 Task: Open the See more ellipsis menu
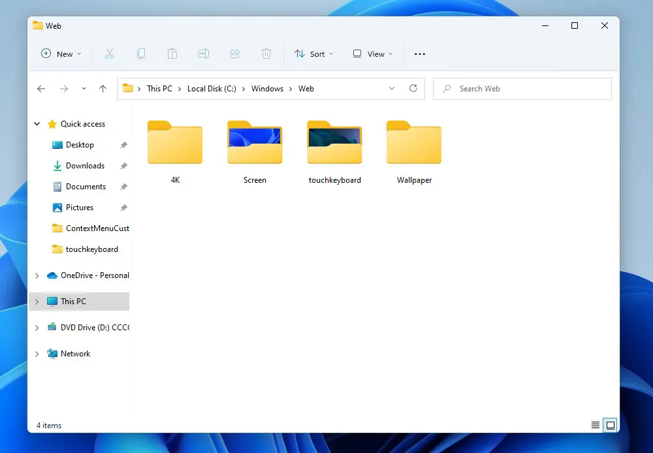pyautogui.click(x=420, y=54)
